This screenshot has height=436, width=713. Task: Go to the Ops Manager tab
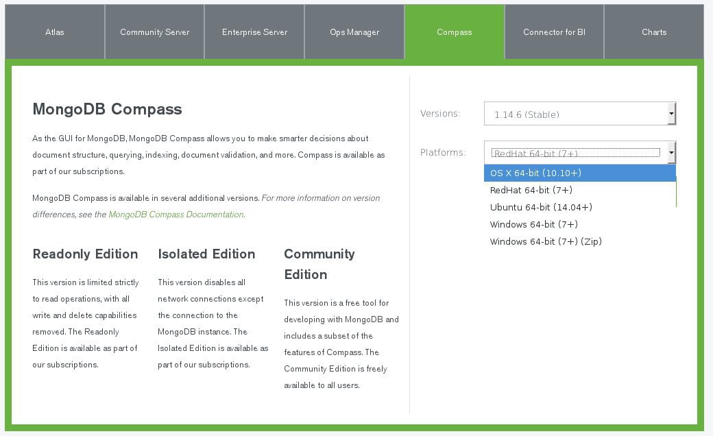click(x=354, y=32)
